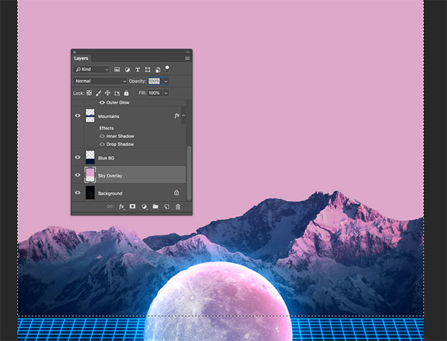Close the Layers panel

74,52
